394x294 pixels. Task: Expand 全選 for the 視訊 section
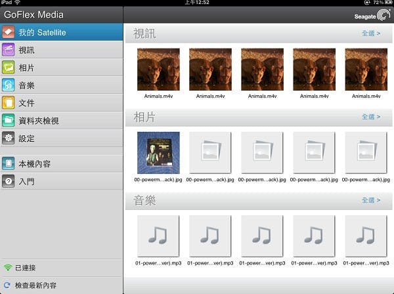[x=370, y=33]
